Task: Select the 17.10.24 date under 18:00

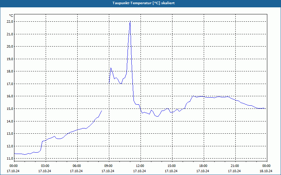Action: coord(203,171)
